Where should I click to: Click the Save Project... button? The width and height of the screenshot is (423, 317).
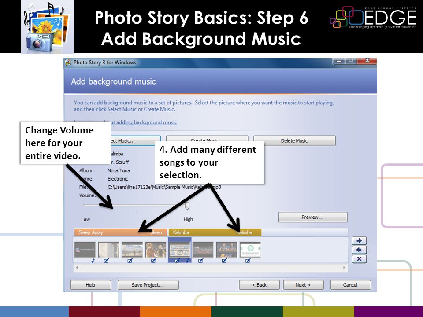148,285
